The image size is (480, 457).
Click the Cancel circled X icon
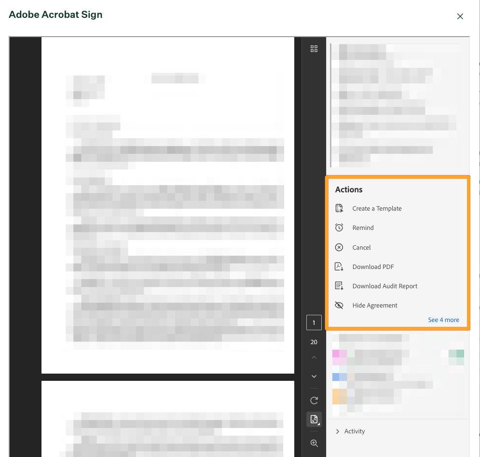point(339,247)
